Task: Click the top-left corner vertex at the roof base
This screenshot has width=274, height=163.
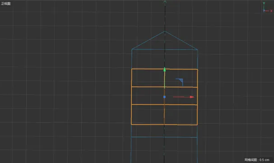Action: (132, 49)
